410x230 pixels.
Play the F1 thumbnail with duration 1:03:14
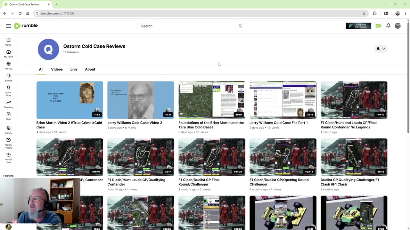point(283,157)
